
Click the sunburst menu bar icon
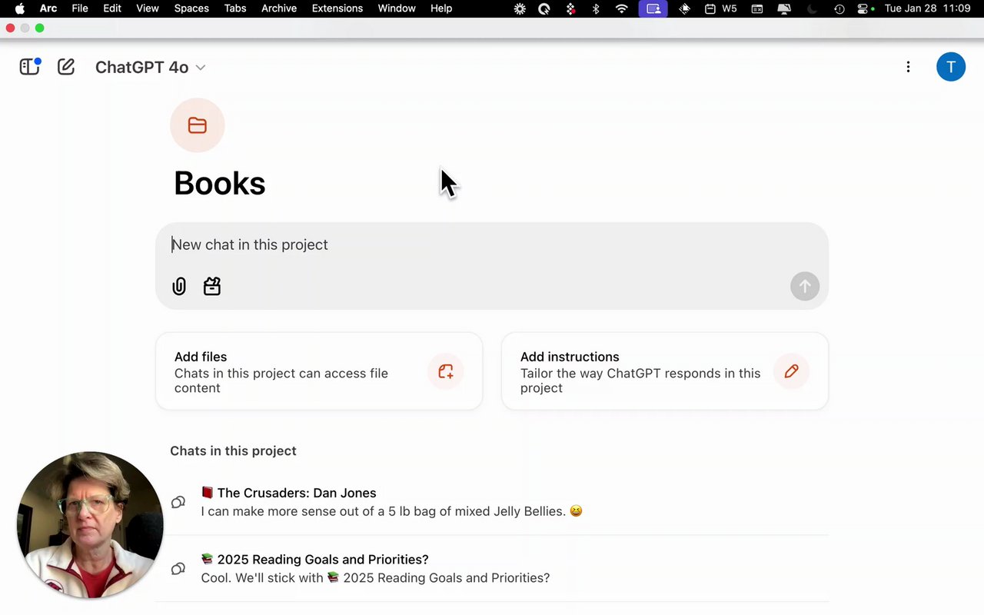(520, 8)
